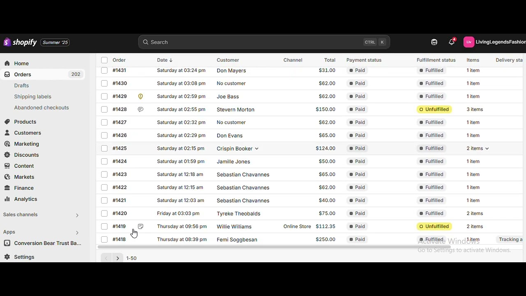Click the Unfulfilled badge on order #1428
526x296 pixels.
point(434,109)
